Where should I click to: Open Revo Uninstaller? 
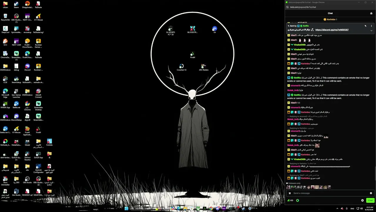tap(5, 181)
